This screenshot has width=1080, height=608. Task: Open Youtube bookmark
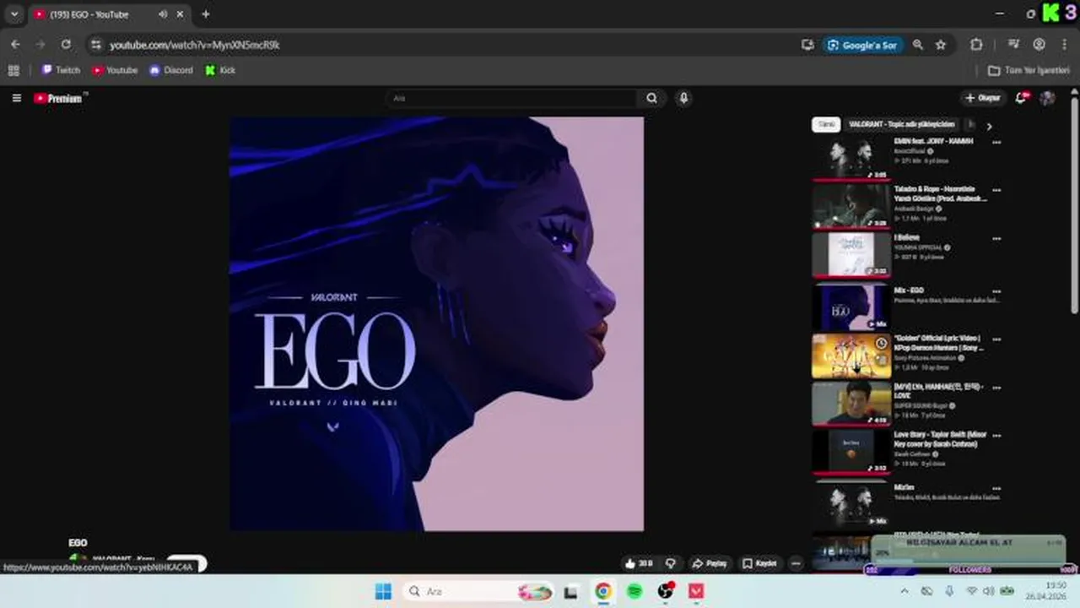115,70
